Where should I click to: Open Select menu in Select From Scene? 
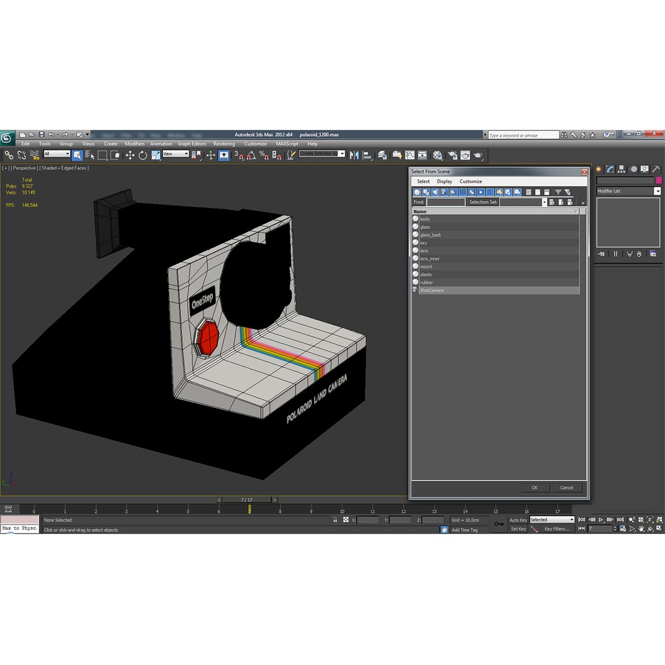tap(423, 181)
